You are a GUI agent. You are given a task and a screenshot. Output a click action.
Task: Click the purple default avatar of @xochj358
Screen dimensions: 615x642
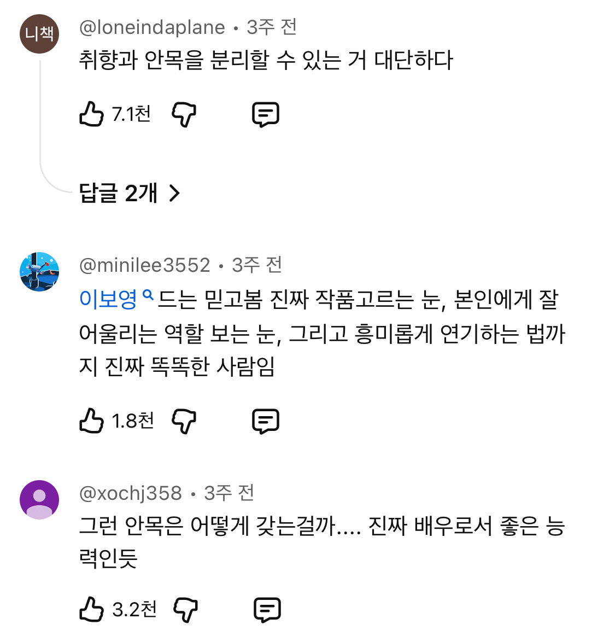pos(39,500)
